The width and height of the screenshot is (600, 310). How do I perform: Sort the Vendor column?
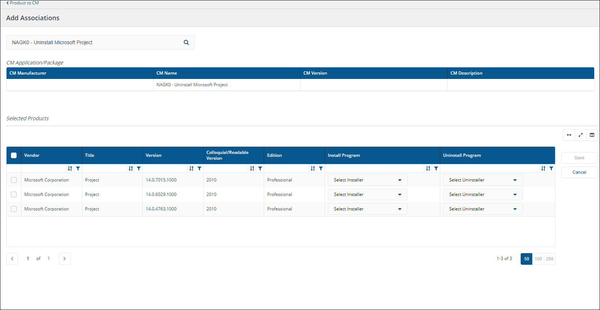point(70,168)
